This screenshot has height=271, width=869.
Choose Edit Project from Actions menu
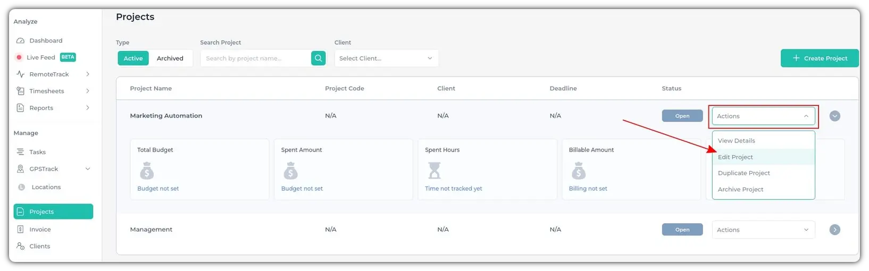click(x=736, y=157)
